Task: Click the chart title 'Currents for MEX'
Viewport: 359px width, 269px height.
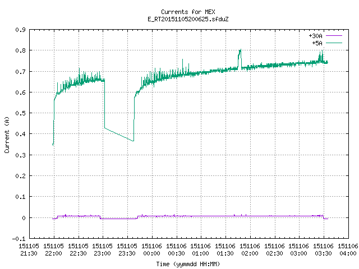Action: coord(188,12)
